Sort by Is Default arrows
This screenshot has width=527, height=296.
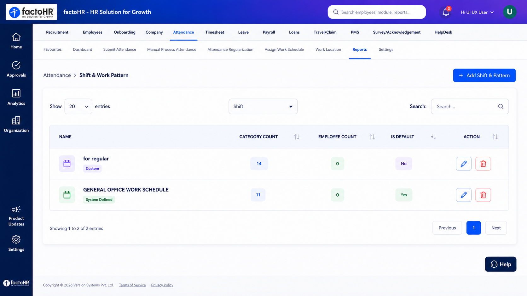pos(433,137)
